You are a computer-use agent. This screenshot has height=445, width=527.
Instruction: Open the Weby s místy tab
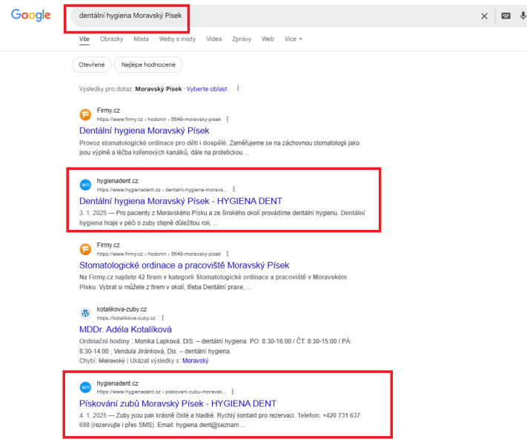[x=177, y=39]
